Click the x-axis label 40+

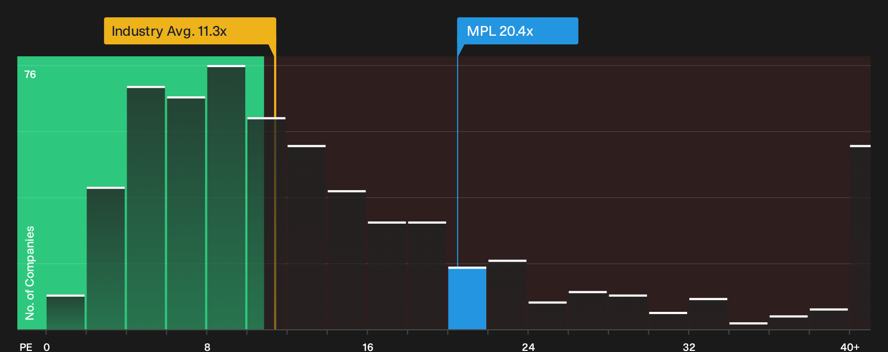[x=850, y=347]
